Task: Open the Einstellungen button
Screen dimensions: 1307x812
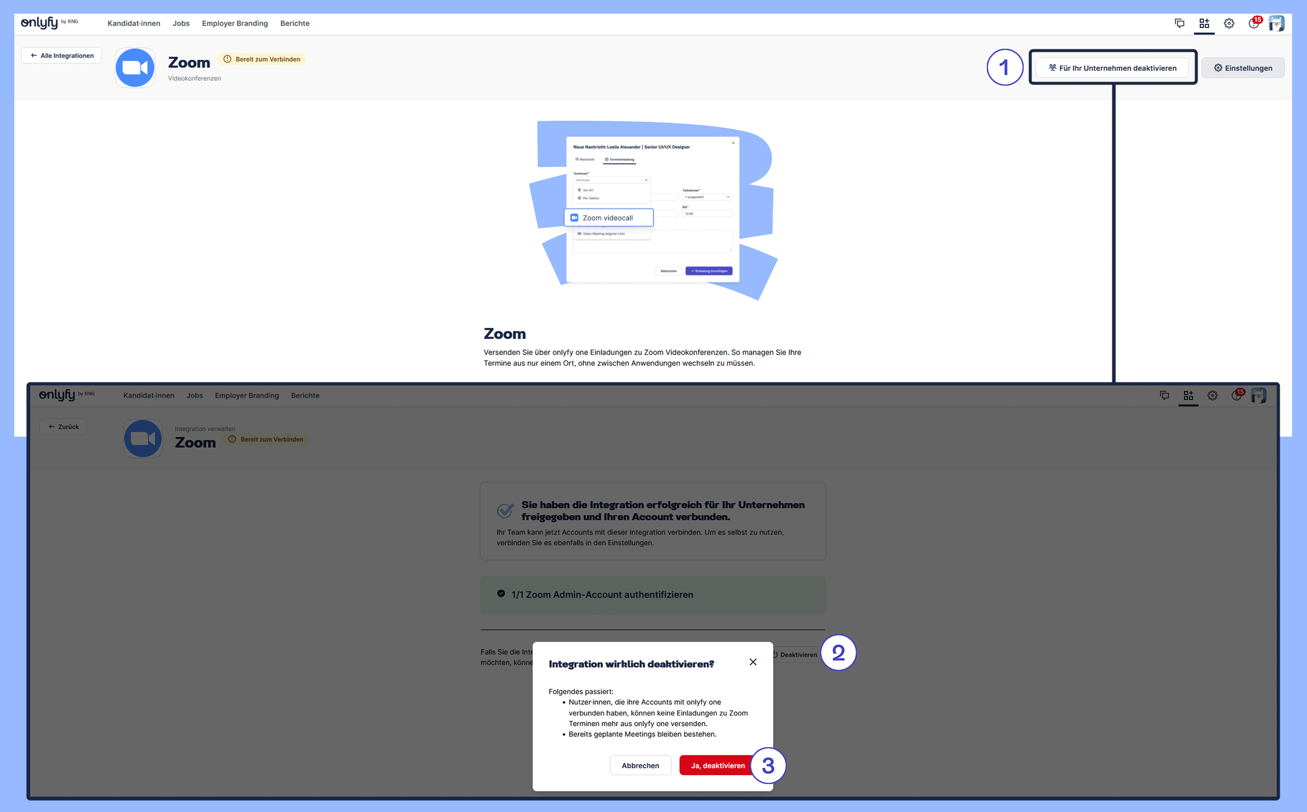Action: pos(1243,68)
